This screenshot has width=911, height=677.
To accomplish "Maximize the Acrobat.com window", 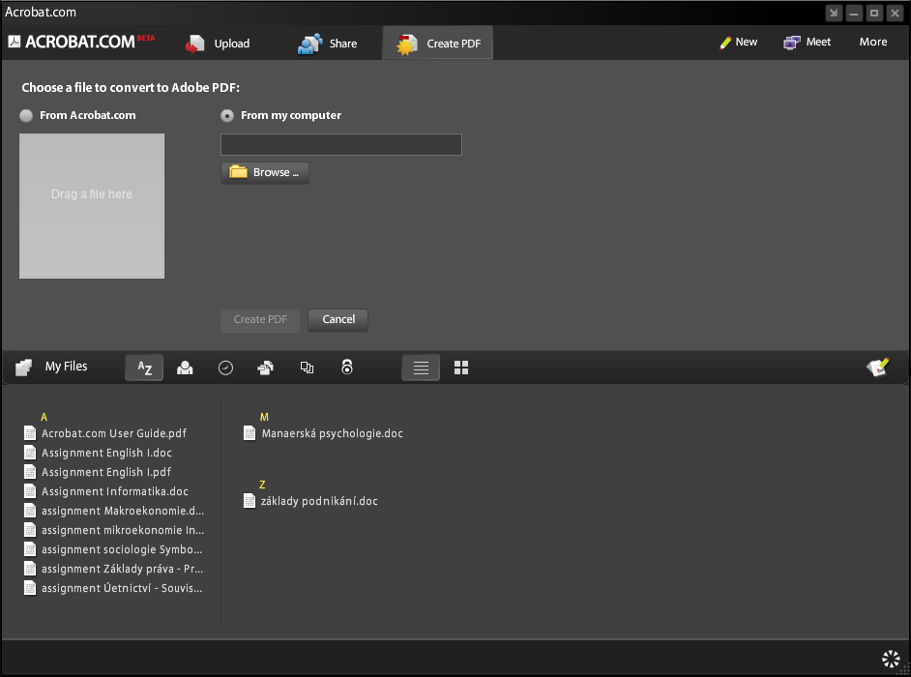I will 874,13.
